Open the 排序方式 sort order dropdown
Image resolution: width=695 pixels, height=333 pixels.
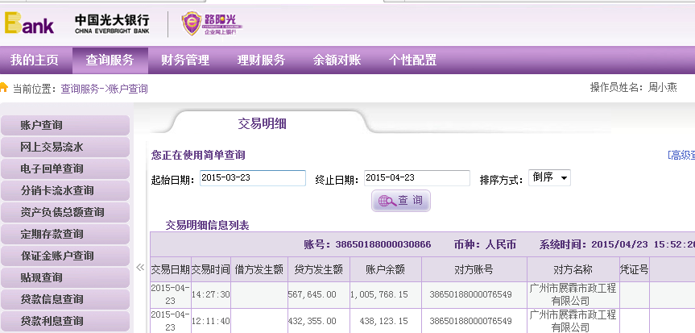[x=549, y=178]
